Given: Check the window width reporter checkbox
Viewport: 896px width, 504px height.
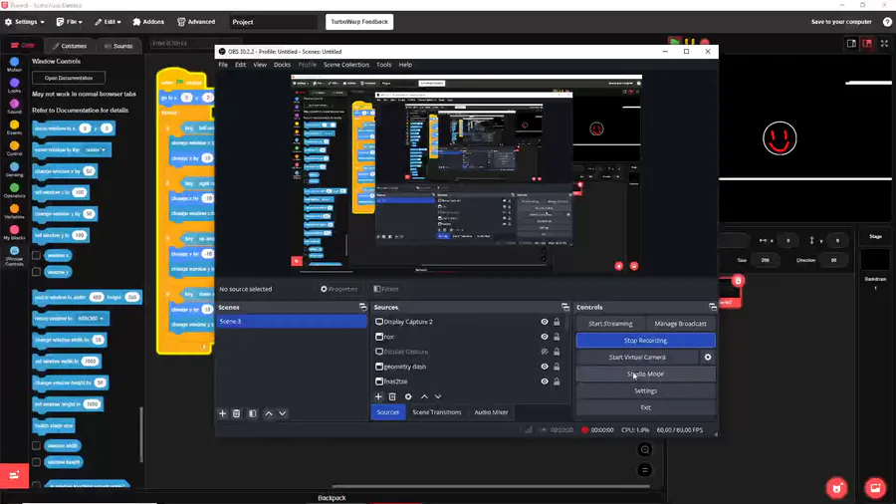Looking at the screenshot, I should (36, 445).
